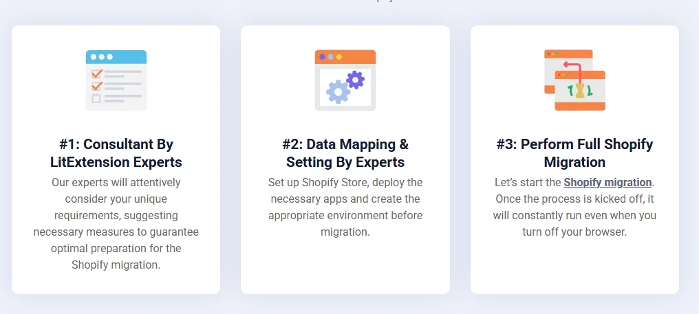699x314 pixels.
Task: Click the empty checkbox in the checklist illustration
Action: coord(96,98)
